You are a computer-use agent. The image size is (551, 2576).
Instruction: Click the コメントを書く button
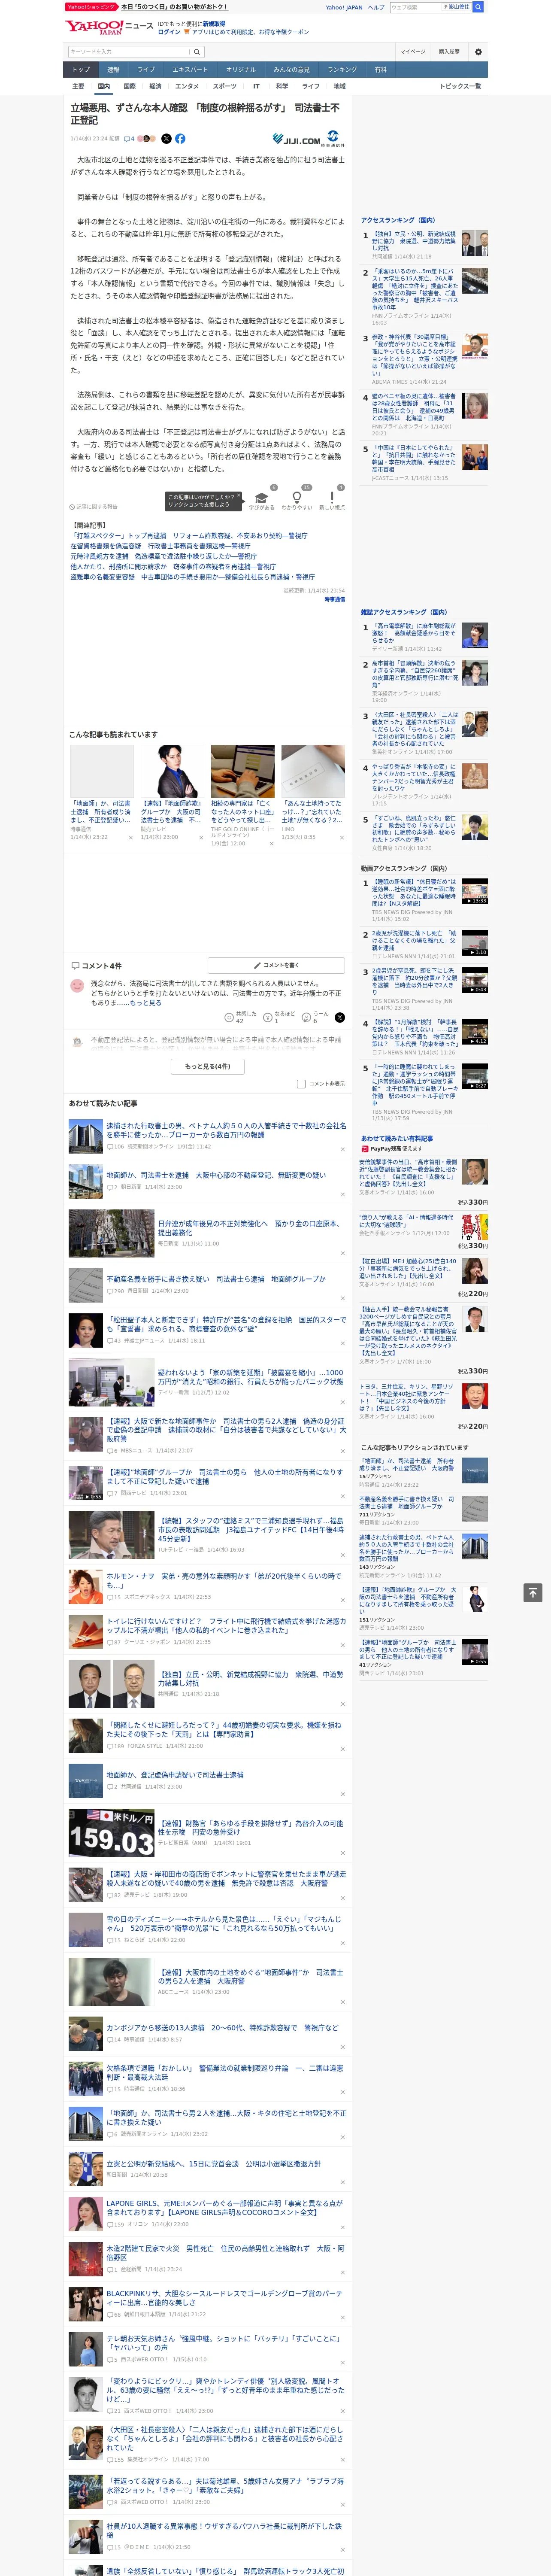click(x=277, y=965)
